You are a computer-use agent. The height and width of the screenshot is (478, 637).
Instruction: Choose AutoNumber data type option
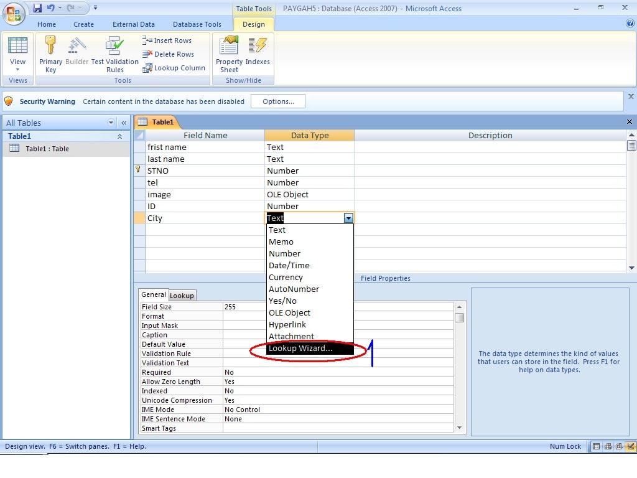[294, 289]
